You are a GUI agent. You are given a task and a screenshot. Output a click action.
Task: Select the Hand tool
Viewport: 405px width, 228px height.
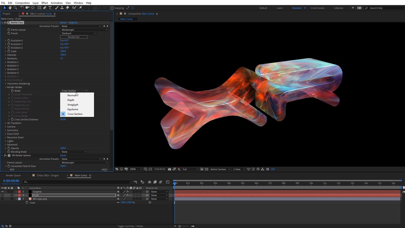click(x=10, y=8)
